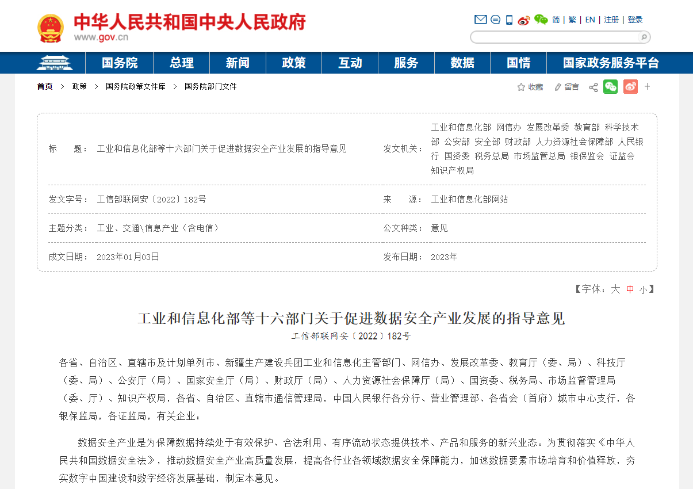Go to 政策 in the breadcrumb
The width and height of the screenshot is (693, 489).
79,86
